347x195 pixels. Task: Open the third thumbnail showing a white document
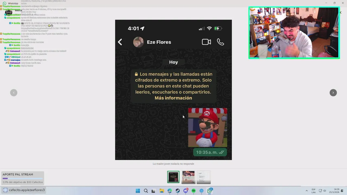[x=204, y=177]
